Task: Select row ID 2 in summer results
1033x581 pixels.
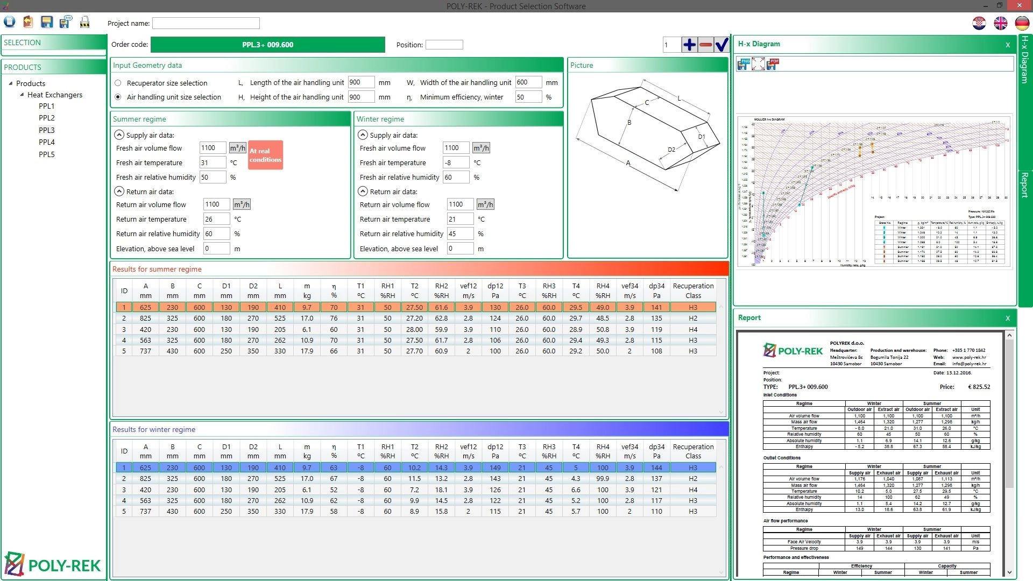Action: coord(415,318)
